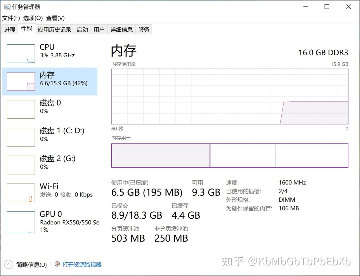Switch to the 详细信息 tab
The width and height of the screenshot is (360, 276).
tap(121, 29)
